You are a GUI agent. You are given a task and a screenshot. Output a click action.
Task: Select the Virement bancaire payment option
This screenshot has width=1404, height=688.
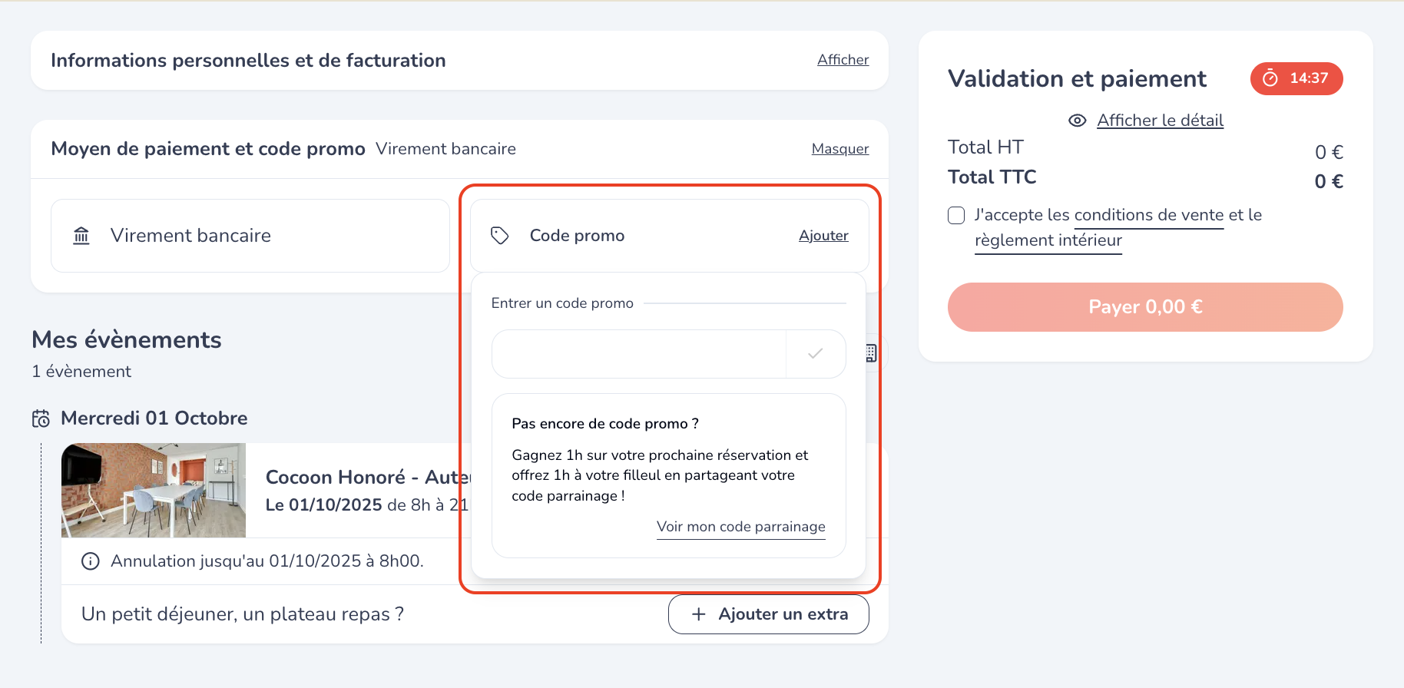250,236
